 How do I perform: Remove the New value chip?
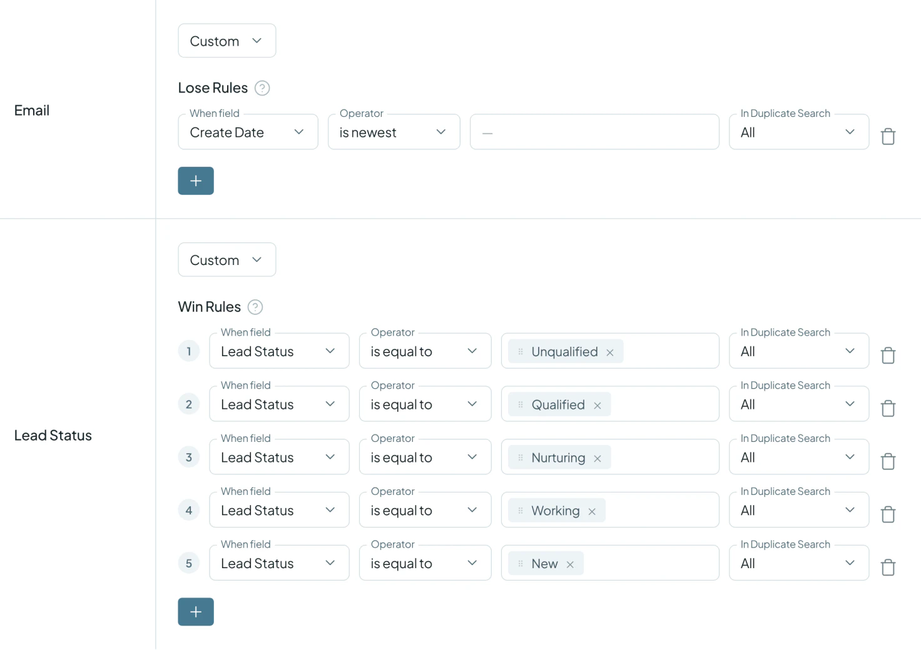(570, 565)
